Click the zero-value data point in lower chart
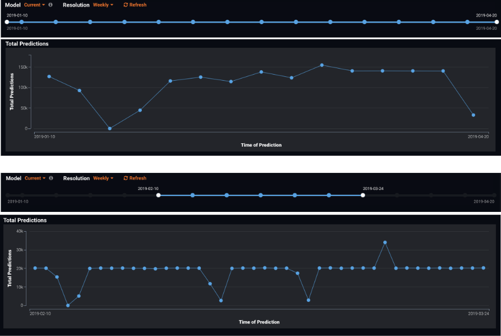The width and height of the screenshot is (501, 336). pos(68,305)
